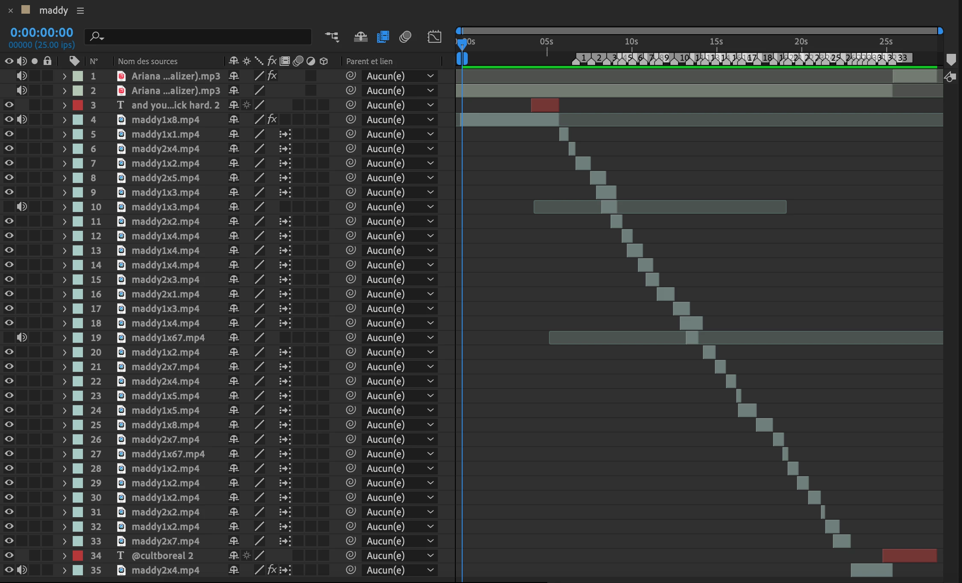Click fx switch on maddy1x8.mp4 layer 4
Screen dimensions: 962x583
point(272,119)
